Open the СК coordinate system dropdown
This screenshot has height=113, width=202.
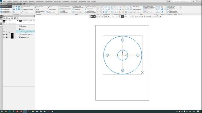(x=117, y=17)
